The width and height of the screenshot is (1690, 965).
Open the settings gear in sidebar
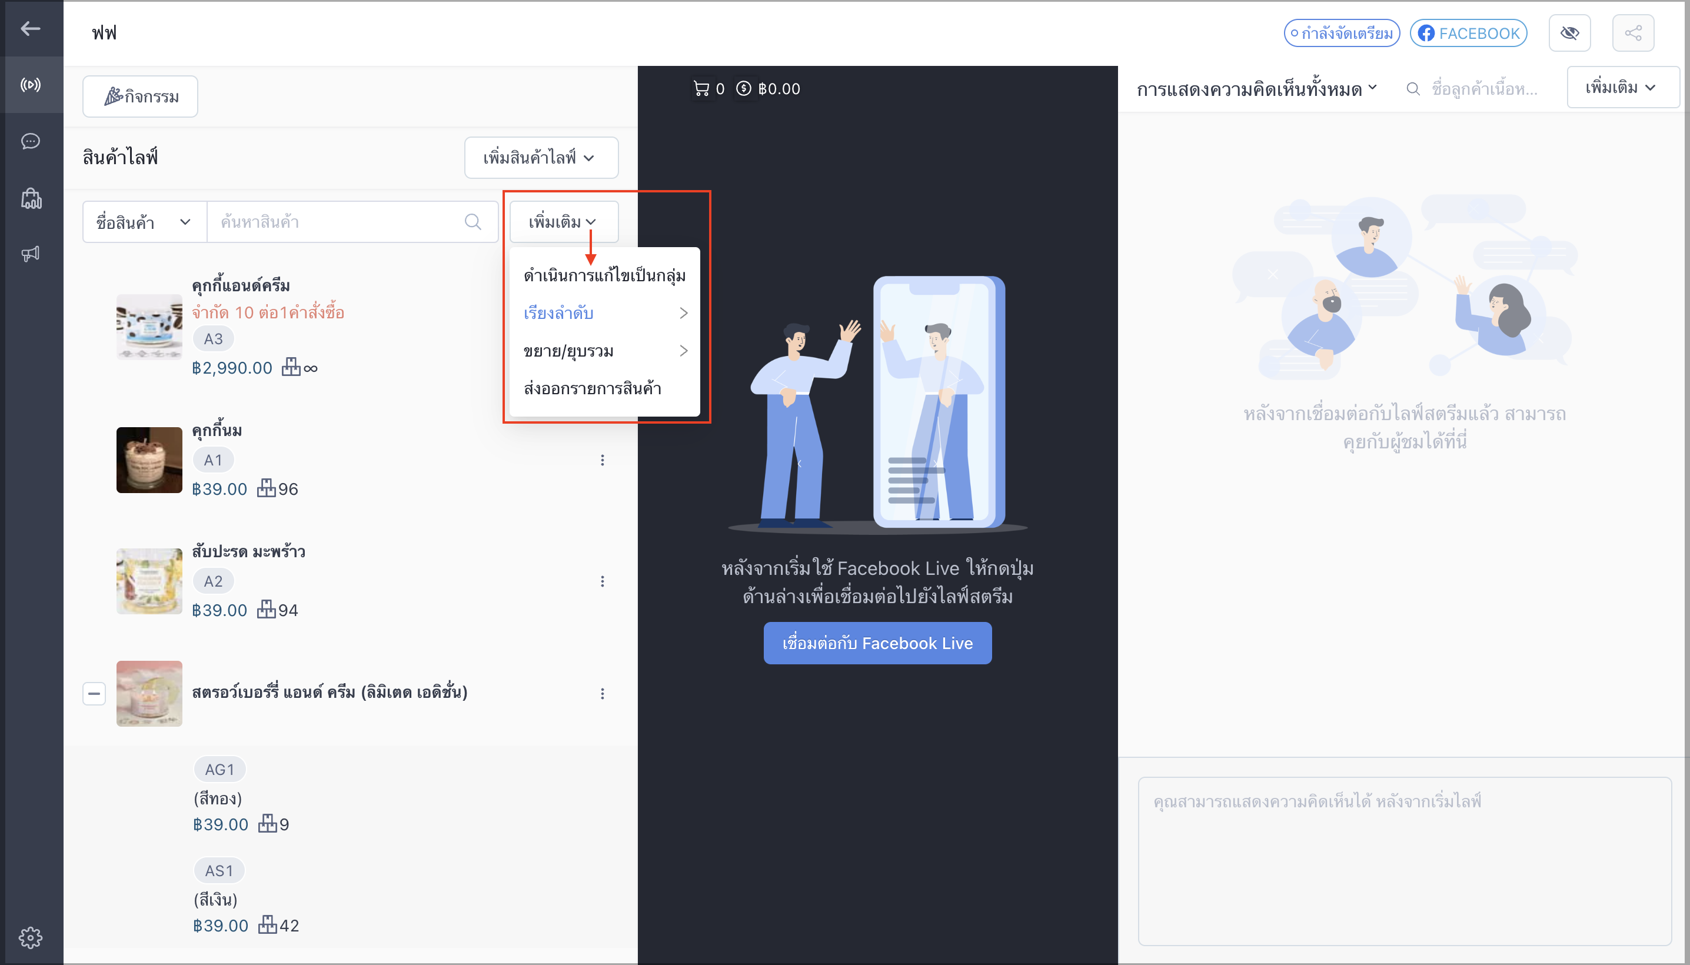31,937
